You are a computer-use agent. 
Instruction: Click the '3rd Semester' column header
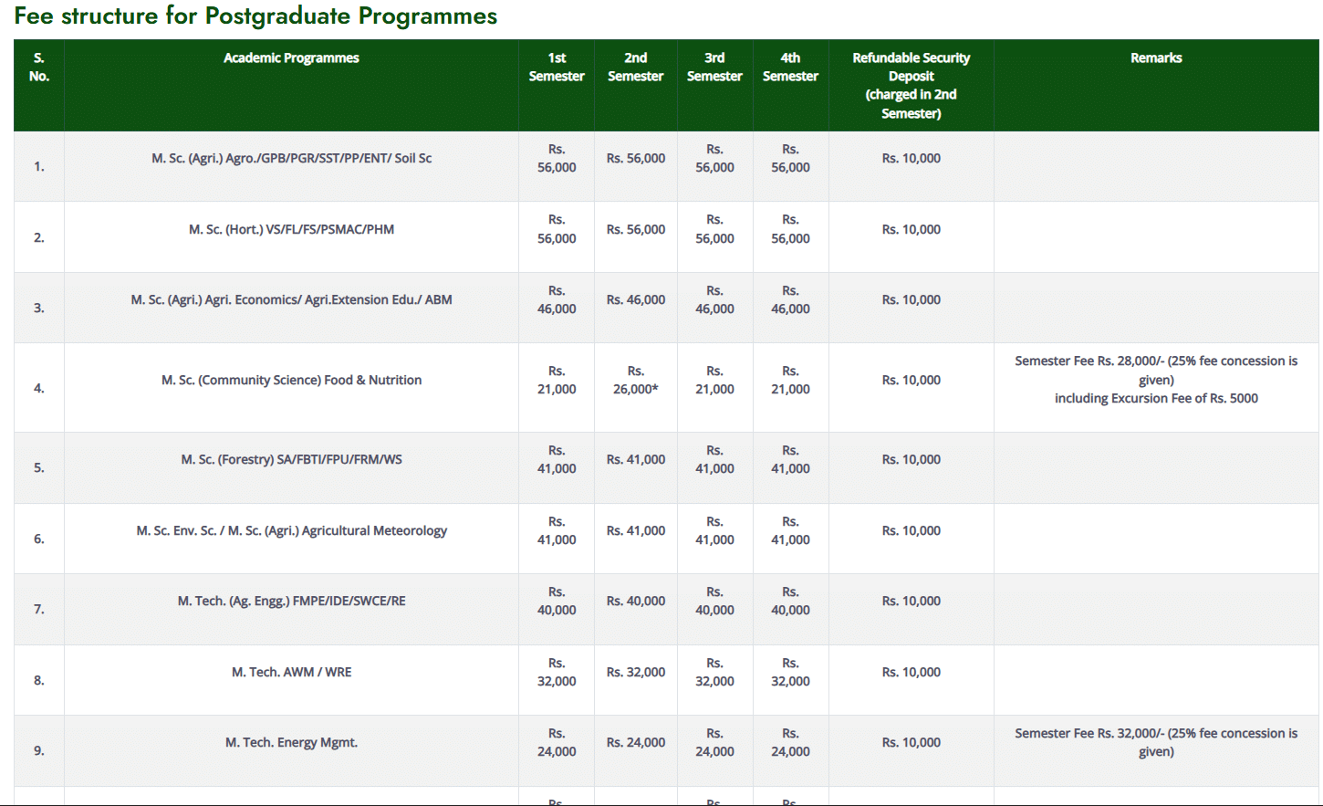[x=714, y=68]
